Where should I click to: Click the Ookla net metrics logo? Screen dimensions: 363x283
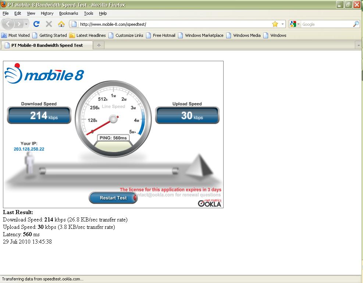coord(210,203)
